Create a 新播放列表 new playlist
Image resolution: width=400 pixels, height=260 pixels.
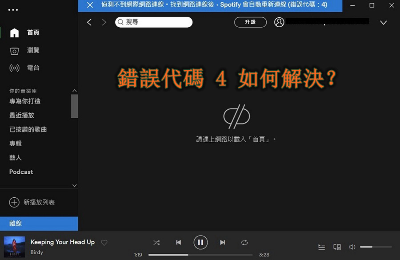click(39, 202)
